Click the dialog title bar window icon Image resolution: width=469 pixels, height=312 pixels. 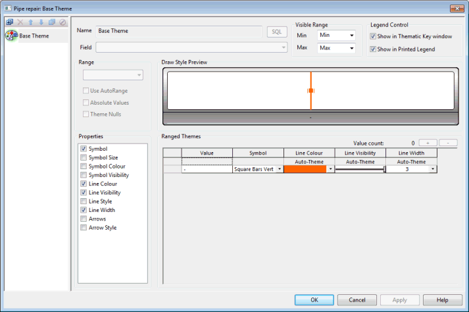(x=8, y=9)
